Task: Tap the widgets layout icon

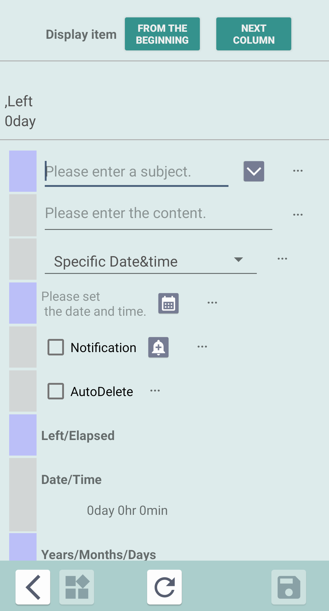Action: (77, 587)
